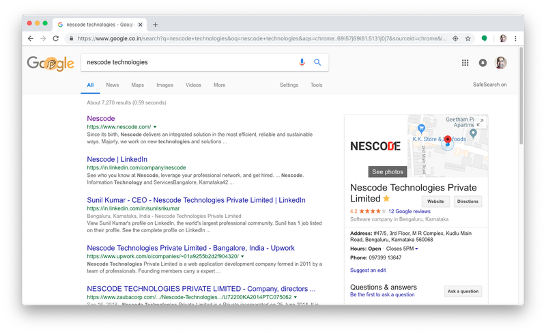The image size is (546, 334).
Task: Click the Google doodle logo
Action: [51, 64]
